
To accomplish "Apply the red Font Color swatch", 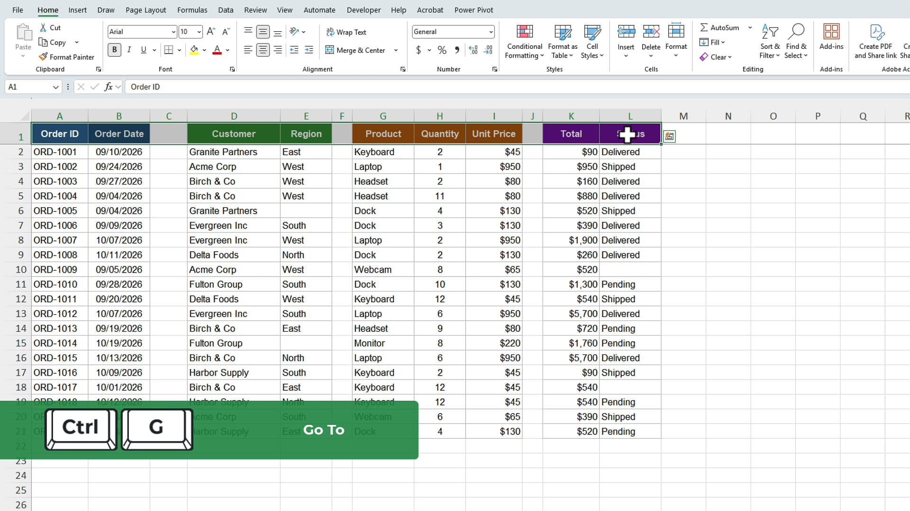I will [x=217, y=50].
